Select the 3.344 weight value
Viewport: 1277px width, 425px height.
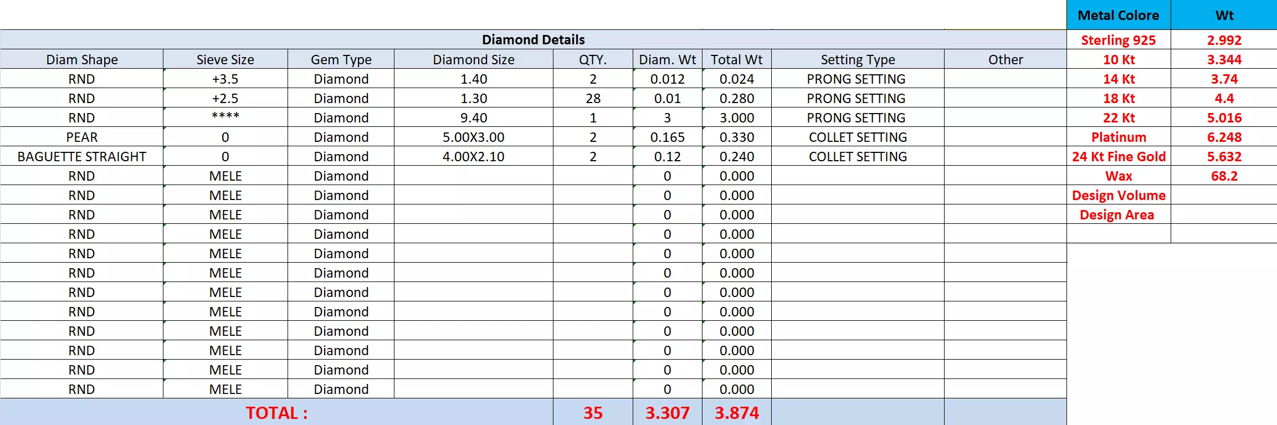1224,59
